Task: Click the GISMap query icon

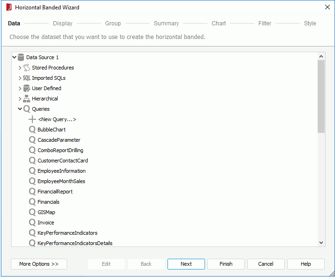Action: click(x=32, y=212)
